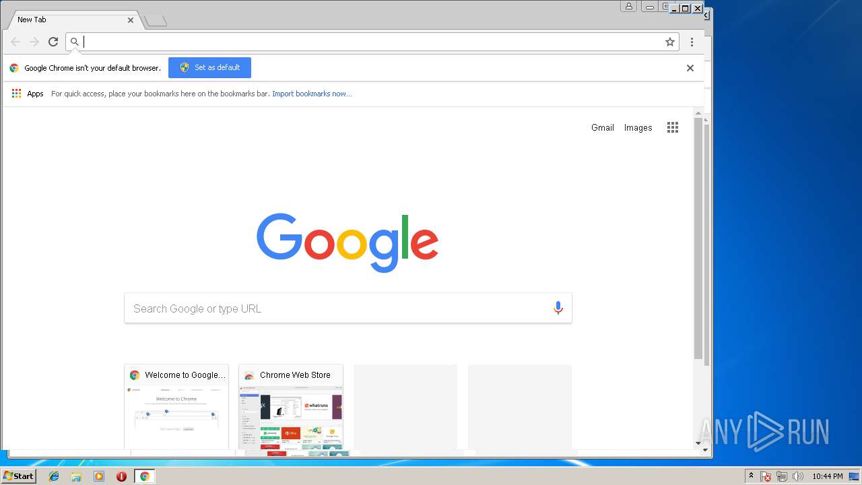Dismiss the default browser notification bar
862x485 pixels.
(x=690, y=68)
